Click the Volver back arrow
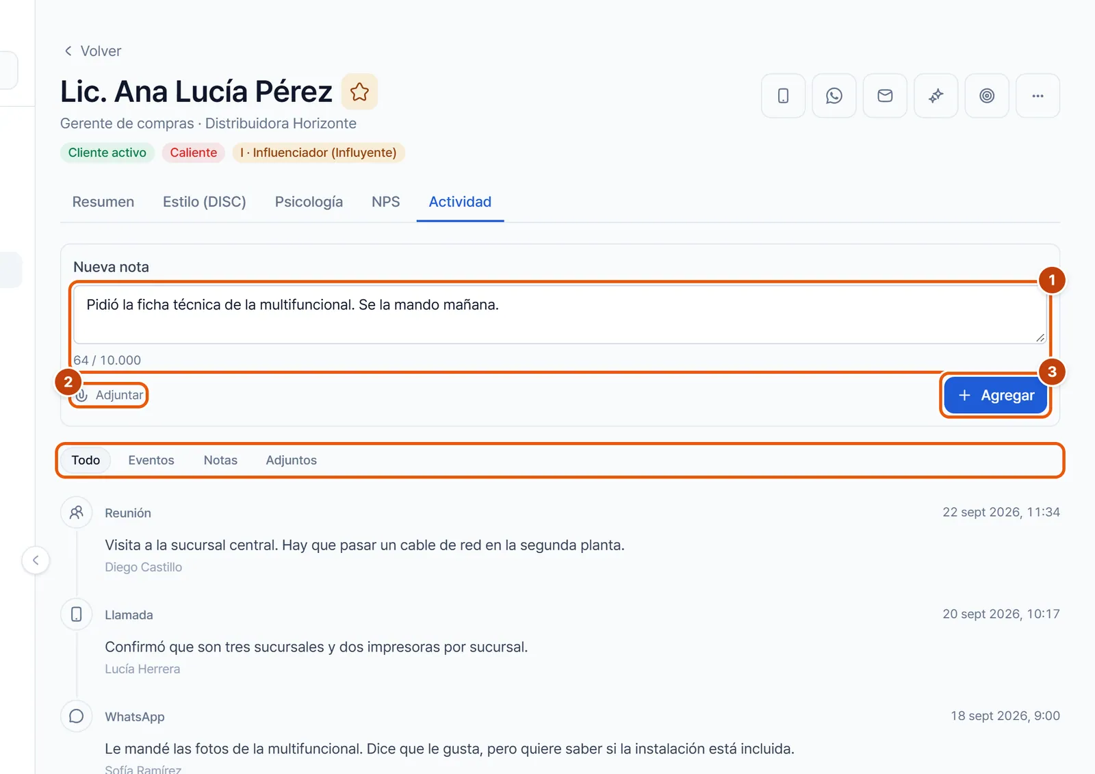 (92, 51)
